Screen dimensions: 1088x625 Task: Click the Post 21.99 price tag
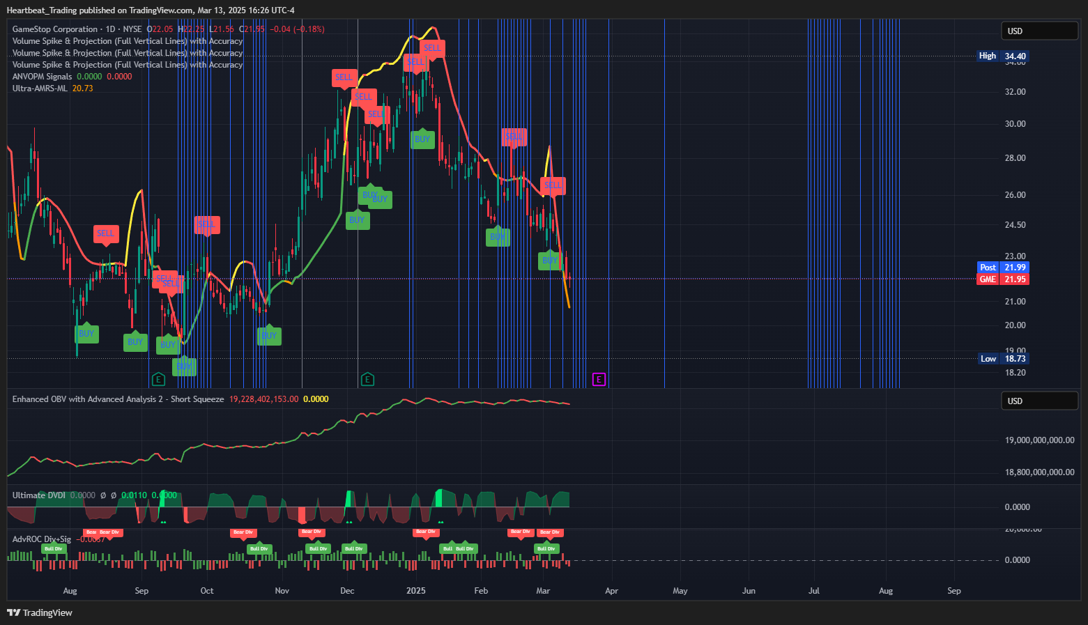(x=1003, y=268)
